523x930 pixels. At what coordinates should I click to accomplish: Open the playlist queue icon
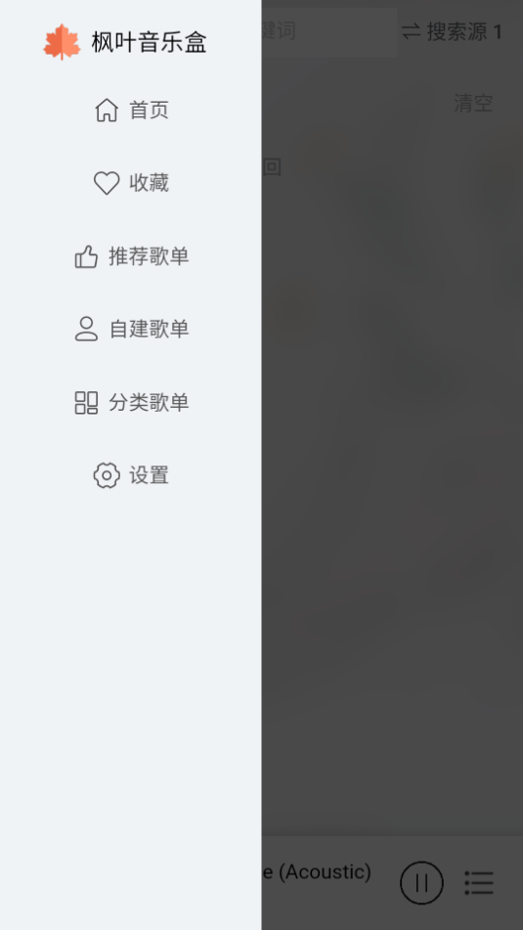tap(479, 882)
